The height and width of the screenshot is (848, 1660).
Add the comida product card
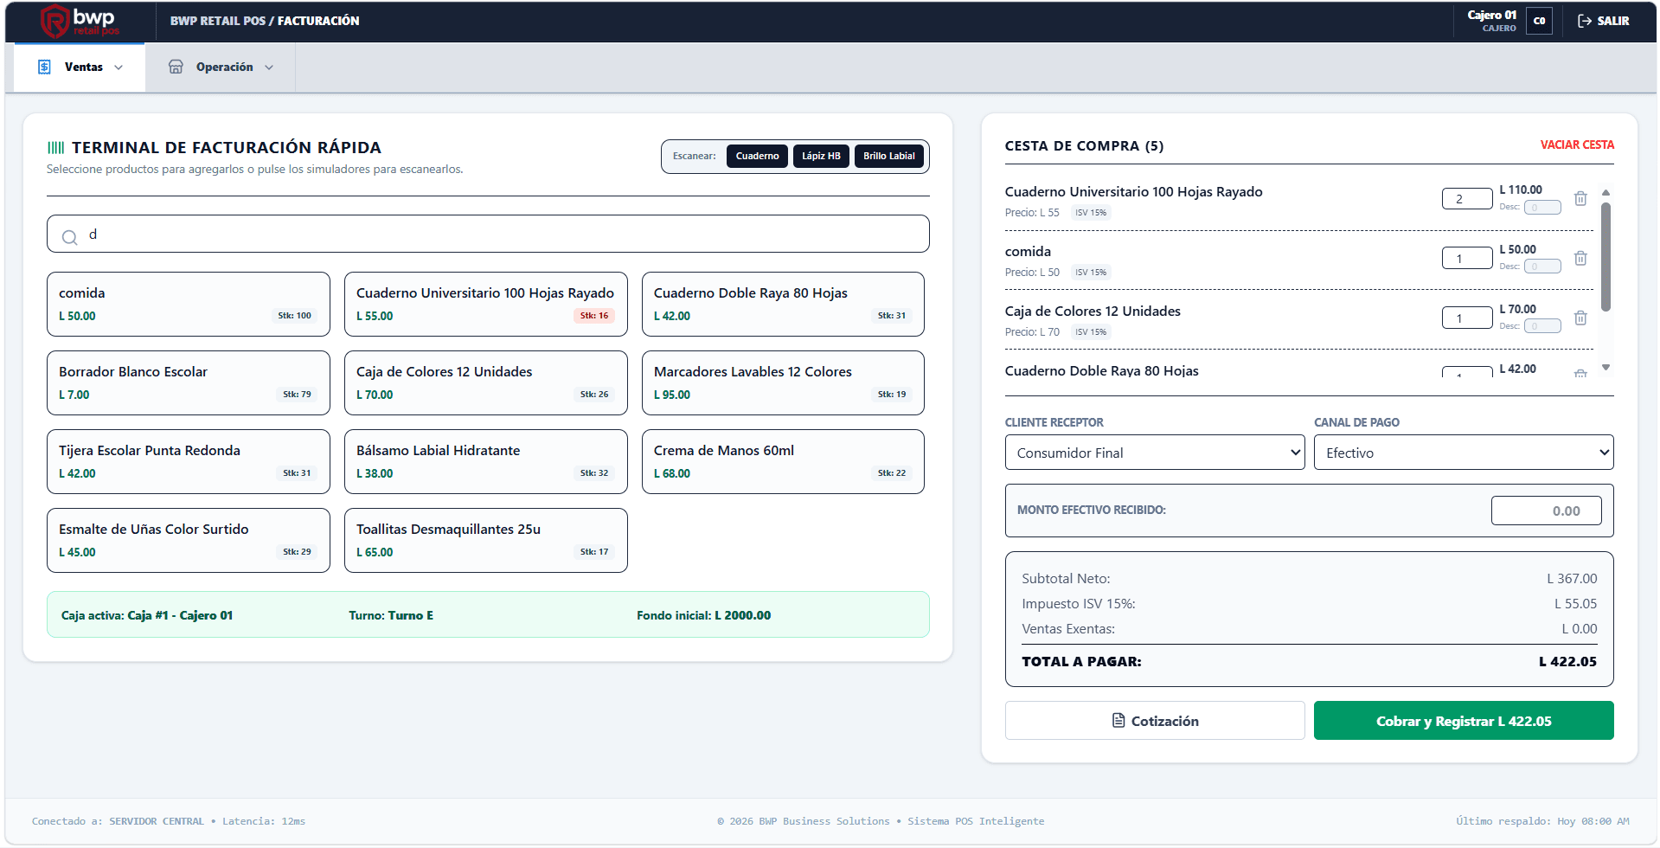(189, 304)
